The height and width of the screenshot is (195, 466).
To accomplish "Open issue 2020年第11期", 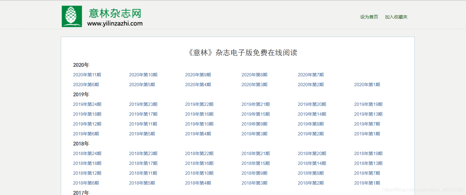I will click(87, 75).
